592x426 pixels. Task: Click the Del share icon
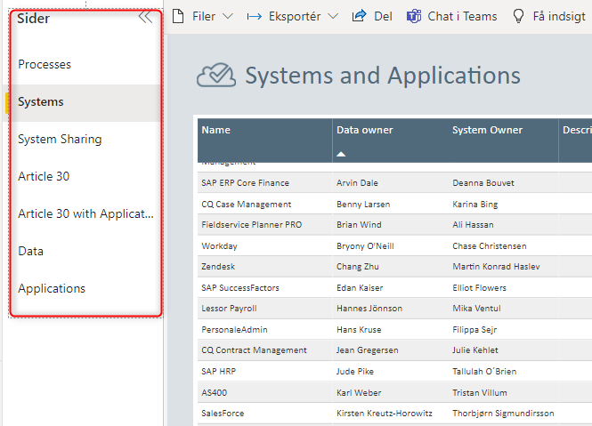point(360,16)
